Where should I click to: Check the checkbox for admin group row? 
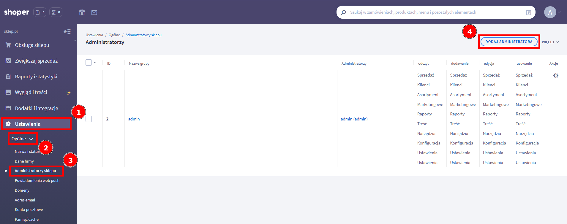pyautogui.click(x=89, y=119)
